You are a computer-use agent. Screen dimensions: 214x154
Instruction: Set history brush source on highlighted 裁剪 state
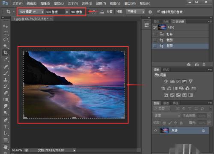[155, 46]
